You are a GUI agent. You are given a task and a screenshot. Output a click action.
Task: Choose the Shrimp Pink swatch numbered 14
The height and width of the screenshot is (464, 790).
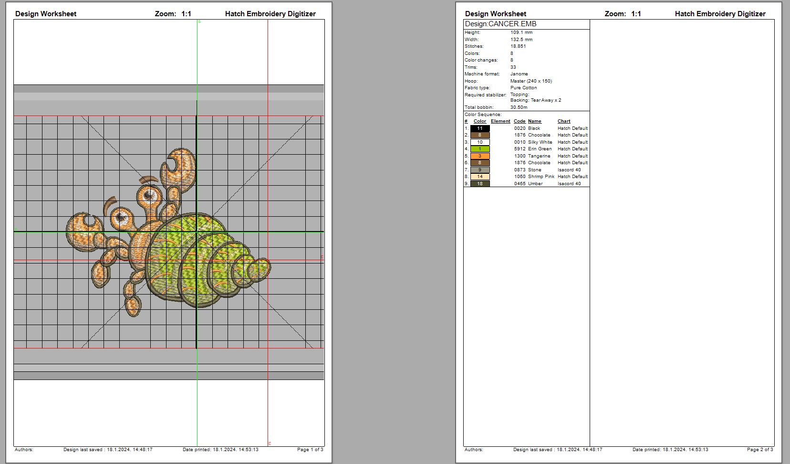(480, 177)
